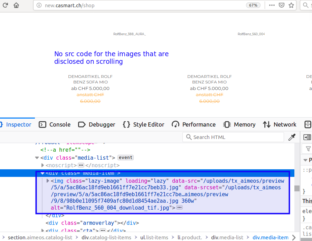Open the Storage panel icon tab
The width and height of the screenshot is (312, 241).
click(308, 124)
